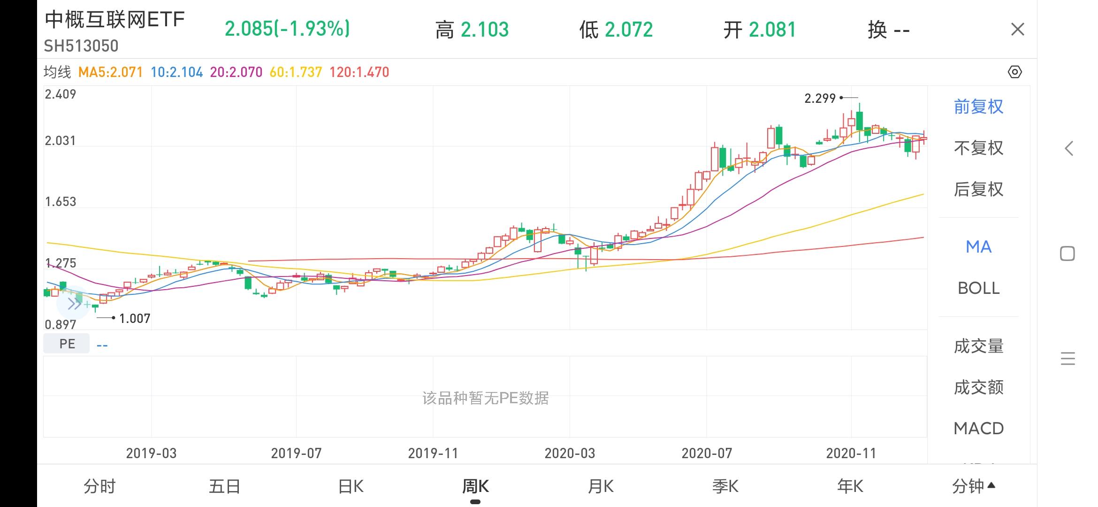Screen dimensions: 1098x507
Task: Open 五日 five-day tab
Action: 225,486
